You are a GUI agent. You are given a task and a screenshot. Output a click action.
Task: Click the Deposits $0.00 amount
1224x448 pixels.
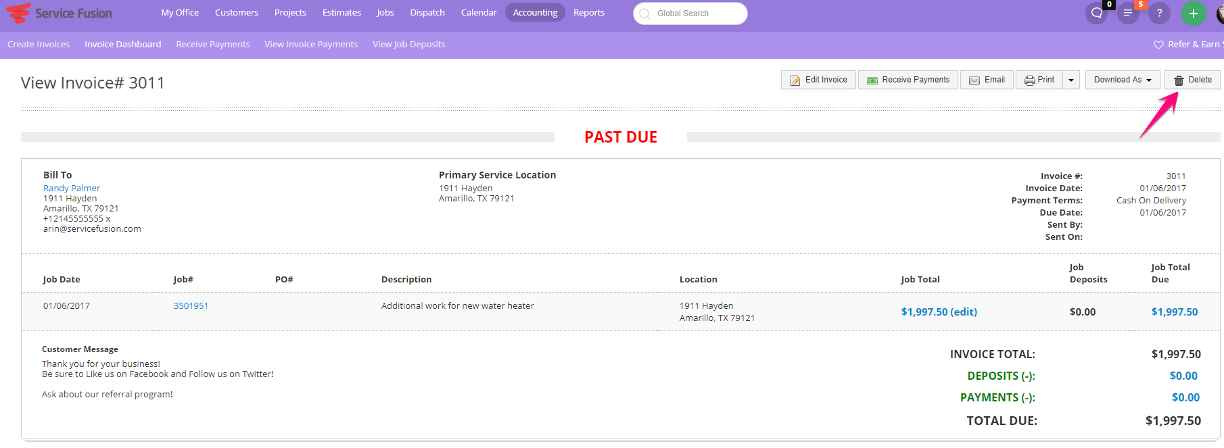(x=1183, y=376)
